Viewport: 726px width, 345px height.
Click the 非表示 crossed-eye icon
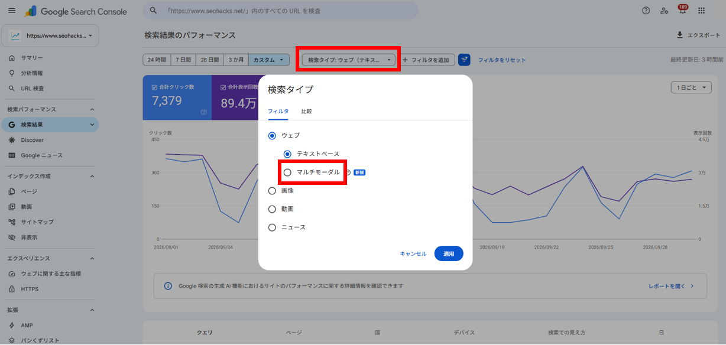tap(12, 237)
